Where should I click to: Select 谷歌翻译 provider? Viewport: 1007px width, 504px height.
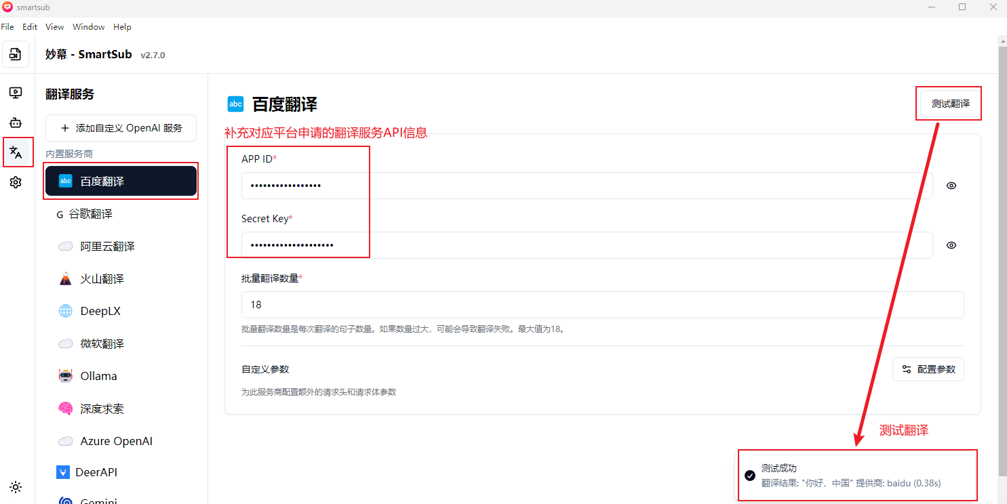(121, 214)
